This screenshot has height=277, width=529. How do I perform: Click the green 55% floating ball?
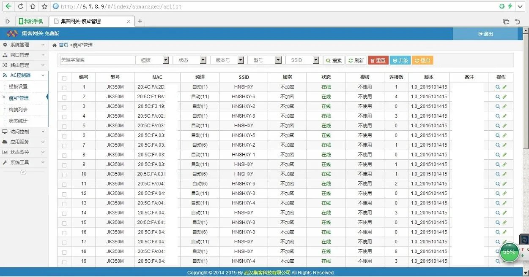[509, 252]
